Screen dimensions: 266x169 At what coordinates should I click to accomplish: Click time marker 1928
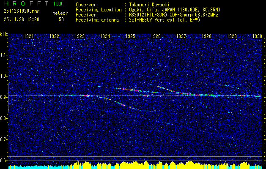(206, 36)
